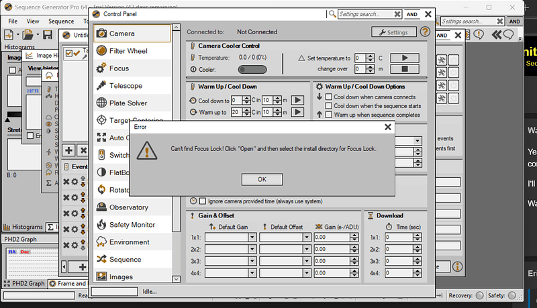Open 4x4 Default Offset dropdown
The height and width of the screenshot is (308, 537).
pyautogui.click(x=307, y=273)
